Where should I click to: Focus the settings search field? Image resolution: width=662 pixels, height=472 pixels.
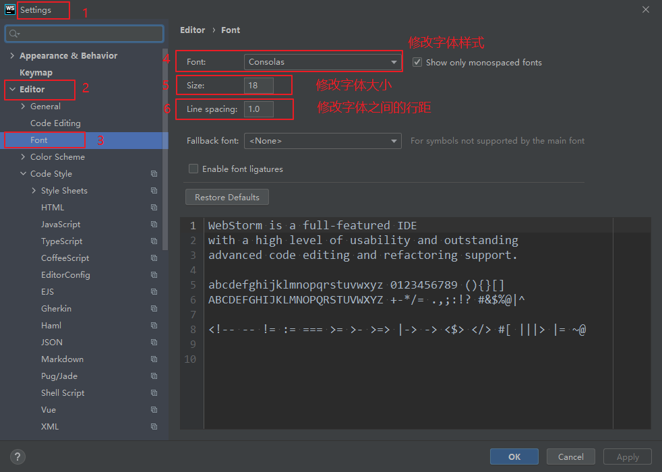84,33
